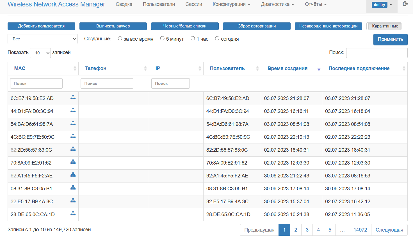Click Следующая pagination link
This screenshot has height=238, width=413.
pos(389,230)
